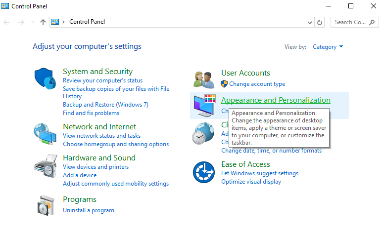382x233 pixels.
Task: Click the Change account type link
Action: coord(257,84)
